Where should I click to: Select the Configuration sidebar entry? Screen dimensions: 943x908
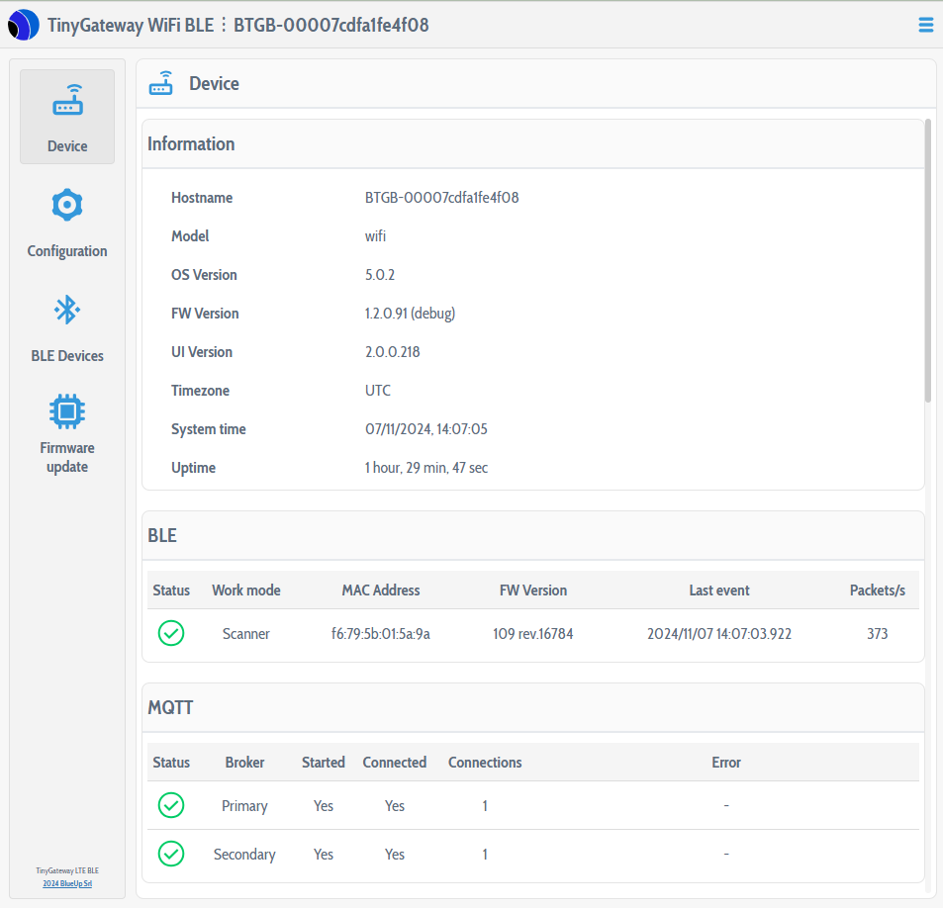point(66,250)
